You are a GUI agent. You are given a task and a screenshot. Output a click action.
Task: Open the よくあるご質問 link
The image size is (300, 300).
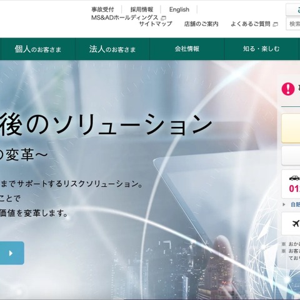click(251, 24)
